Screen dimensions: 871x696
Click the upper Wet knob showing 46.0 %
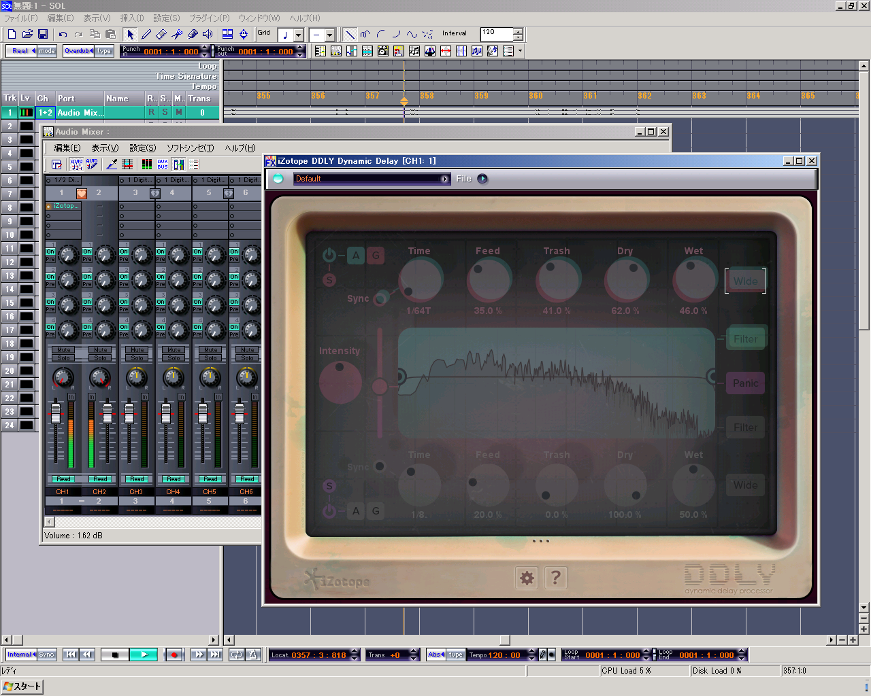coord(695,279)
